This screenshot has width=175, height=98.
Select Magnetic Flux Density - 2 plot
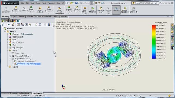[x=27, y=64]
